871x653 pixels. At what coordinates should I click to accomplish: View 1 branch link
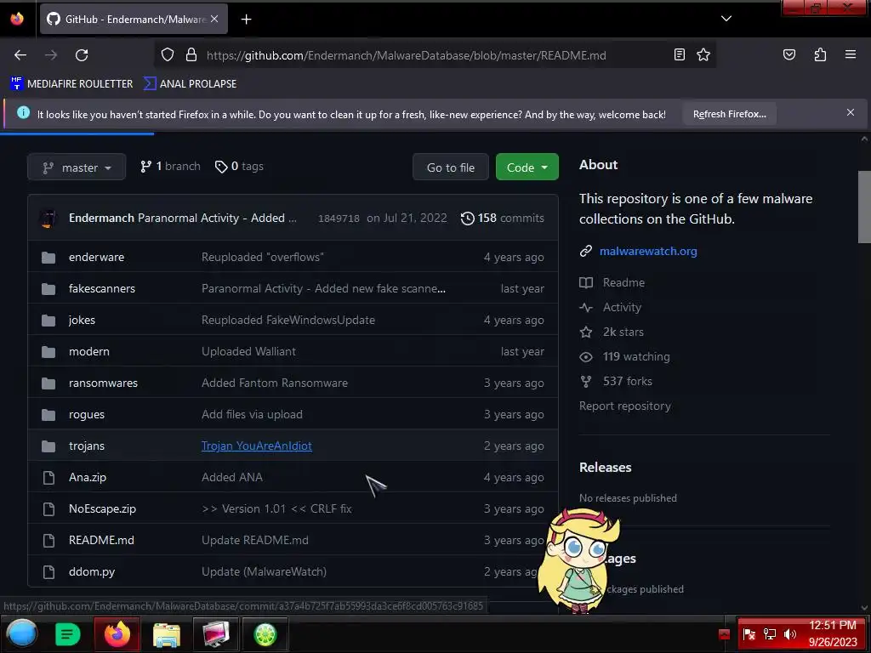coord(170,167)
